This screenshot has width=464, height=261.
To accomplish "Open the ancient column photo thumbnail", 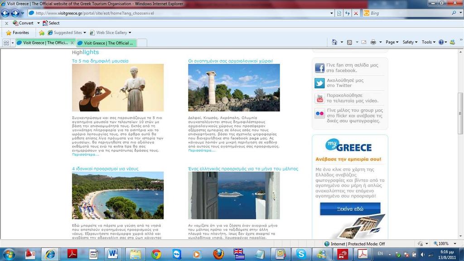I will 234,87.
